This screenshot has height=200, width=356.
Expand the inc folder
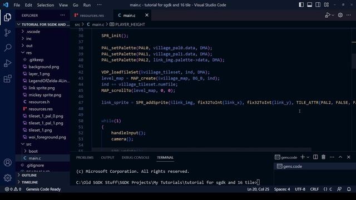43,38
